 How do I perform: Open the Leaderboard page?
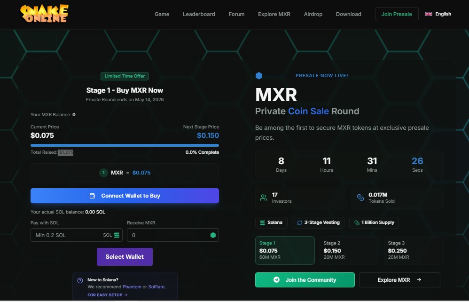pos(199,14)
